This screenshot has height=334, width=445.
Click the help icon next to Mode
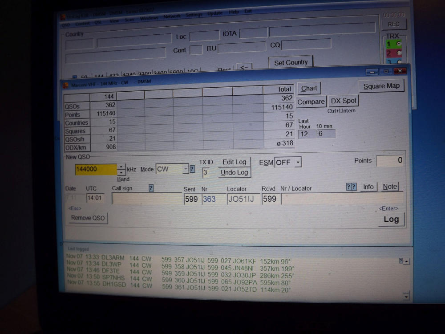coord(192,169)
